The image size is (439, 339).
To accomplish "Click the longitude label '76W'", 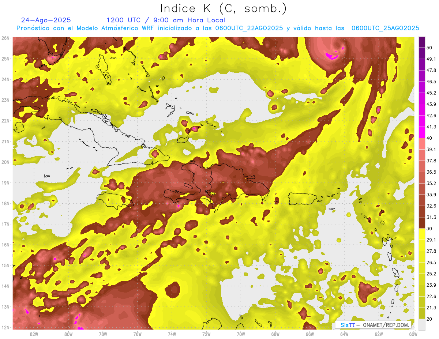I will (x=138, y=334).
